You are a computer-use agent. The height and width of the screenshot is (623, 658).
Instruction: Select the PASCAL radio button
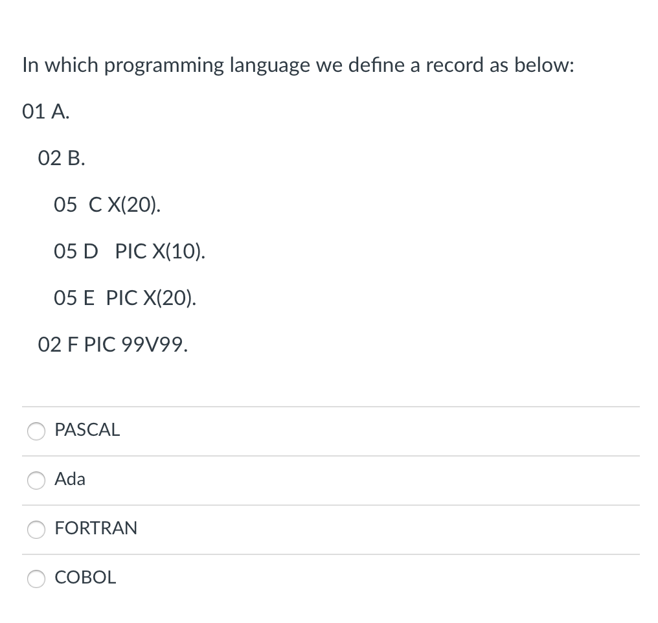click(x=36, y=431)
